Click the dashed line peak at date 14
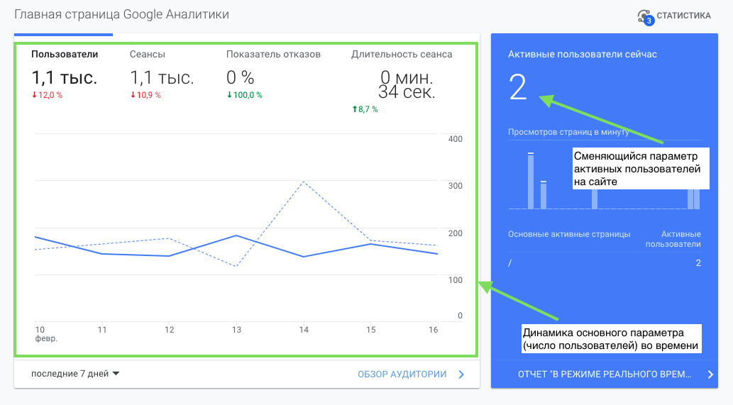This screenshot has height=405, width=733. pos(304,182)
